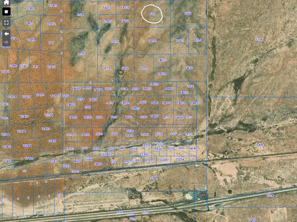
Task: Select parcel labeled 15255
Action: [150, 160]
